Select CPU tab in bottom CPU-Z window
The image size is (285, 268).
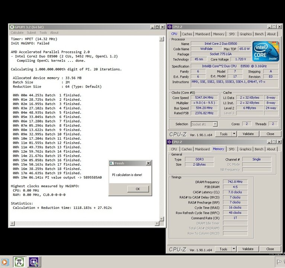tap(174, 149)
